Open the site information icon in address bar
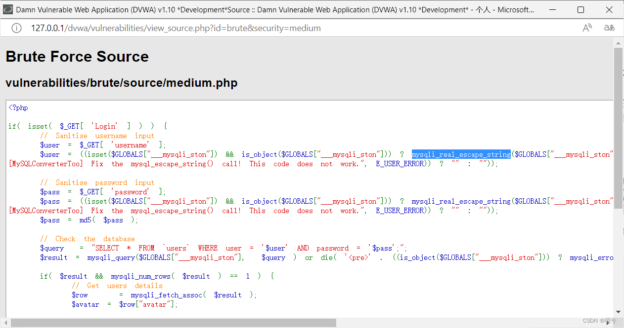 tap(16, 28)
